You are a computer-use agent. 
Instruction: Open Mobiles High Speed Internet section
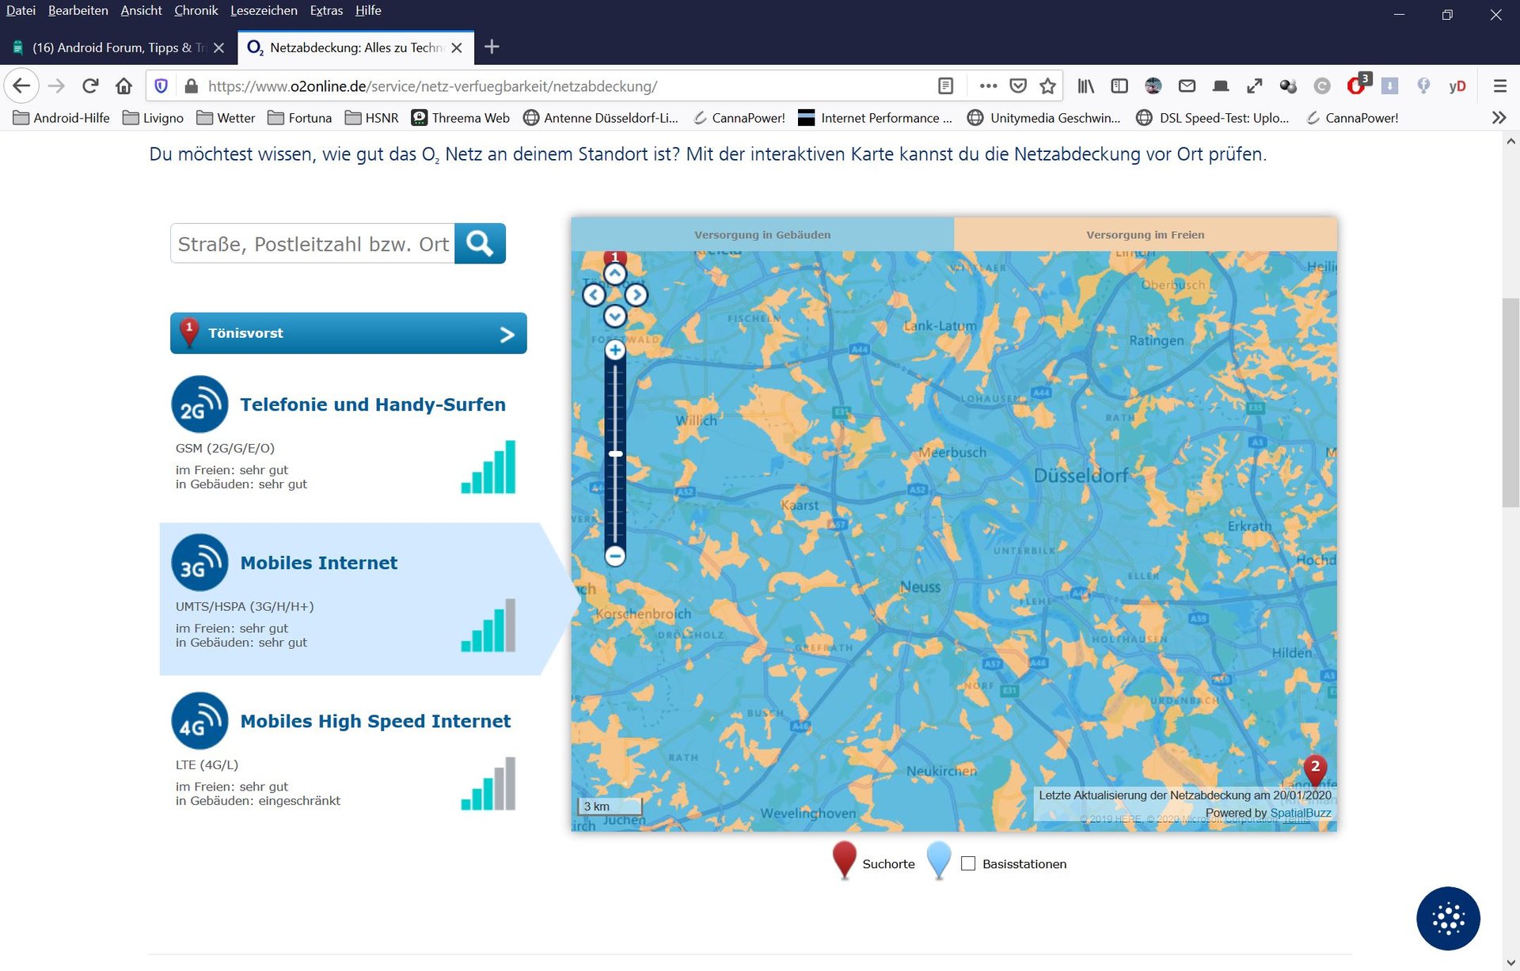click(x=375, y=721)
